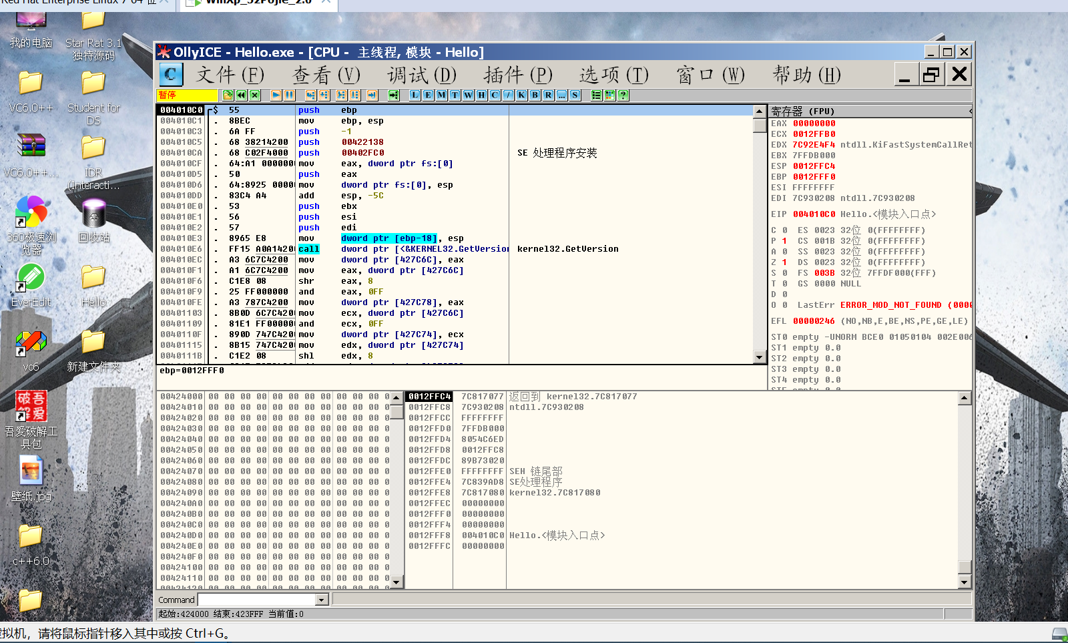Screen dimensions: 1068x643
Task: Open the Patches window (slash button)
Action: click(509, 95)
